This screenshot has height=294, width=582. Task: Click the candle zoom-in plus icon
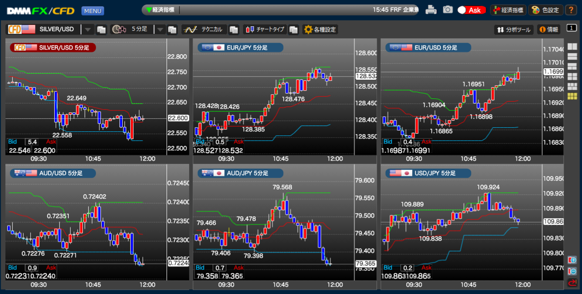tap(572, 260)
